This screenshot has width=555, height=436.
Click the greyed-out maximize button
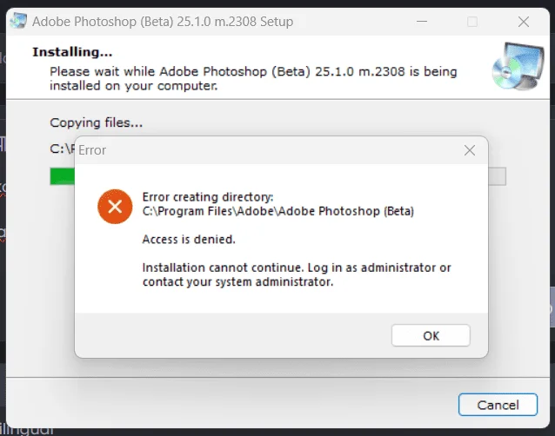(472, 22)
